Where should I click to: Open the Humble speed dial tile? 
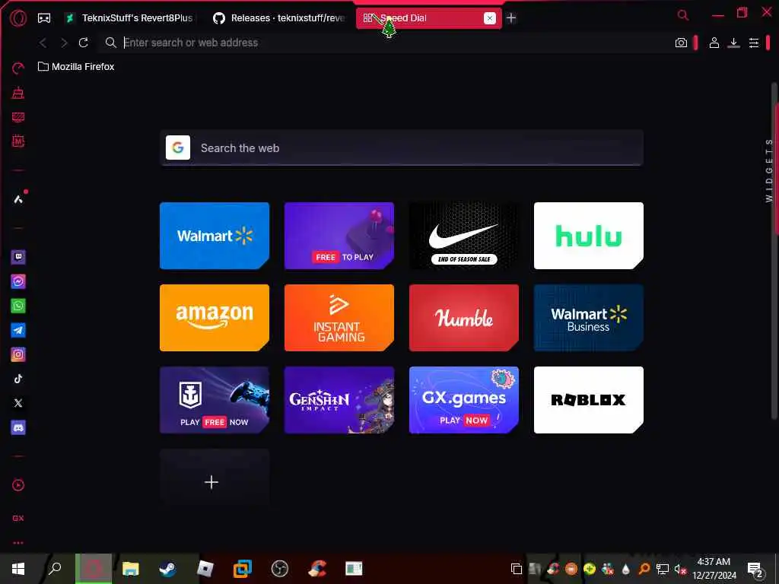point(463,318)
